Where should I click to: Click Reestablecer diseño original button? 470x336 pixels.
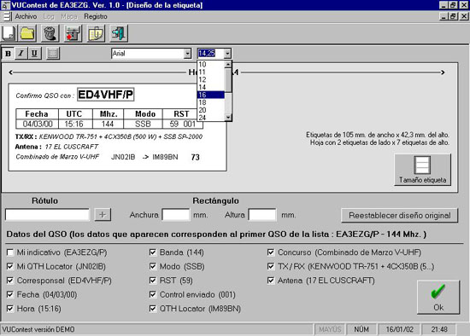click(x=400, y=216)
